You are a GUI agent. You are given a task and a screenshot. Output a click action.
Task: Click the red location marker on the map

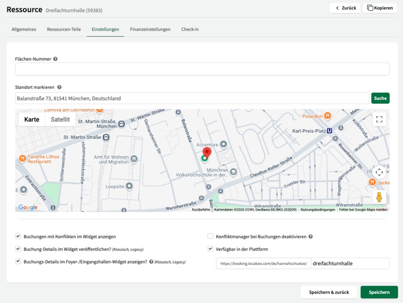(x=207, y=152)
